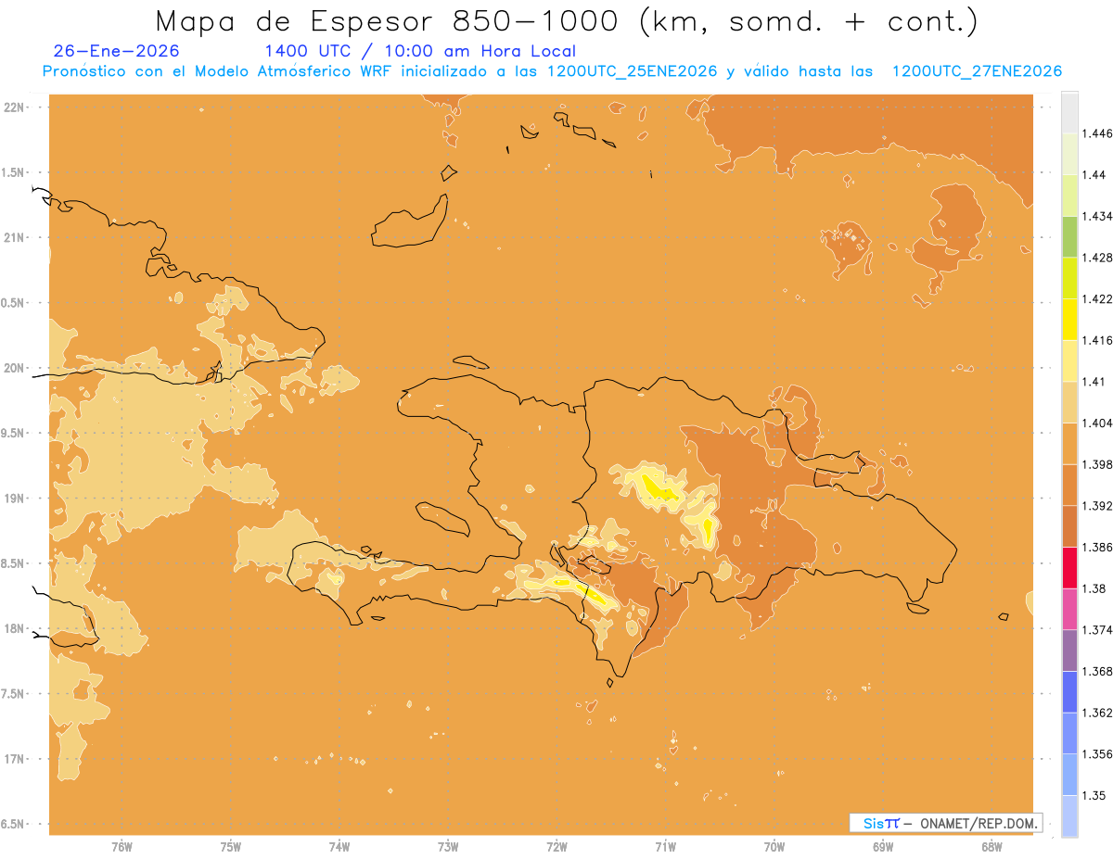Screen dimensions: 1113x859
Task: Click the legend value 1.446
Action: 1096,133
